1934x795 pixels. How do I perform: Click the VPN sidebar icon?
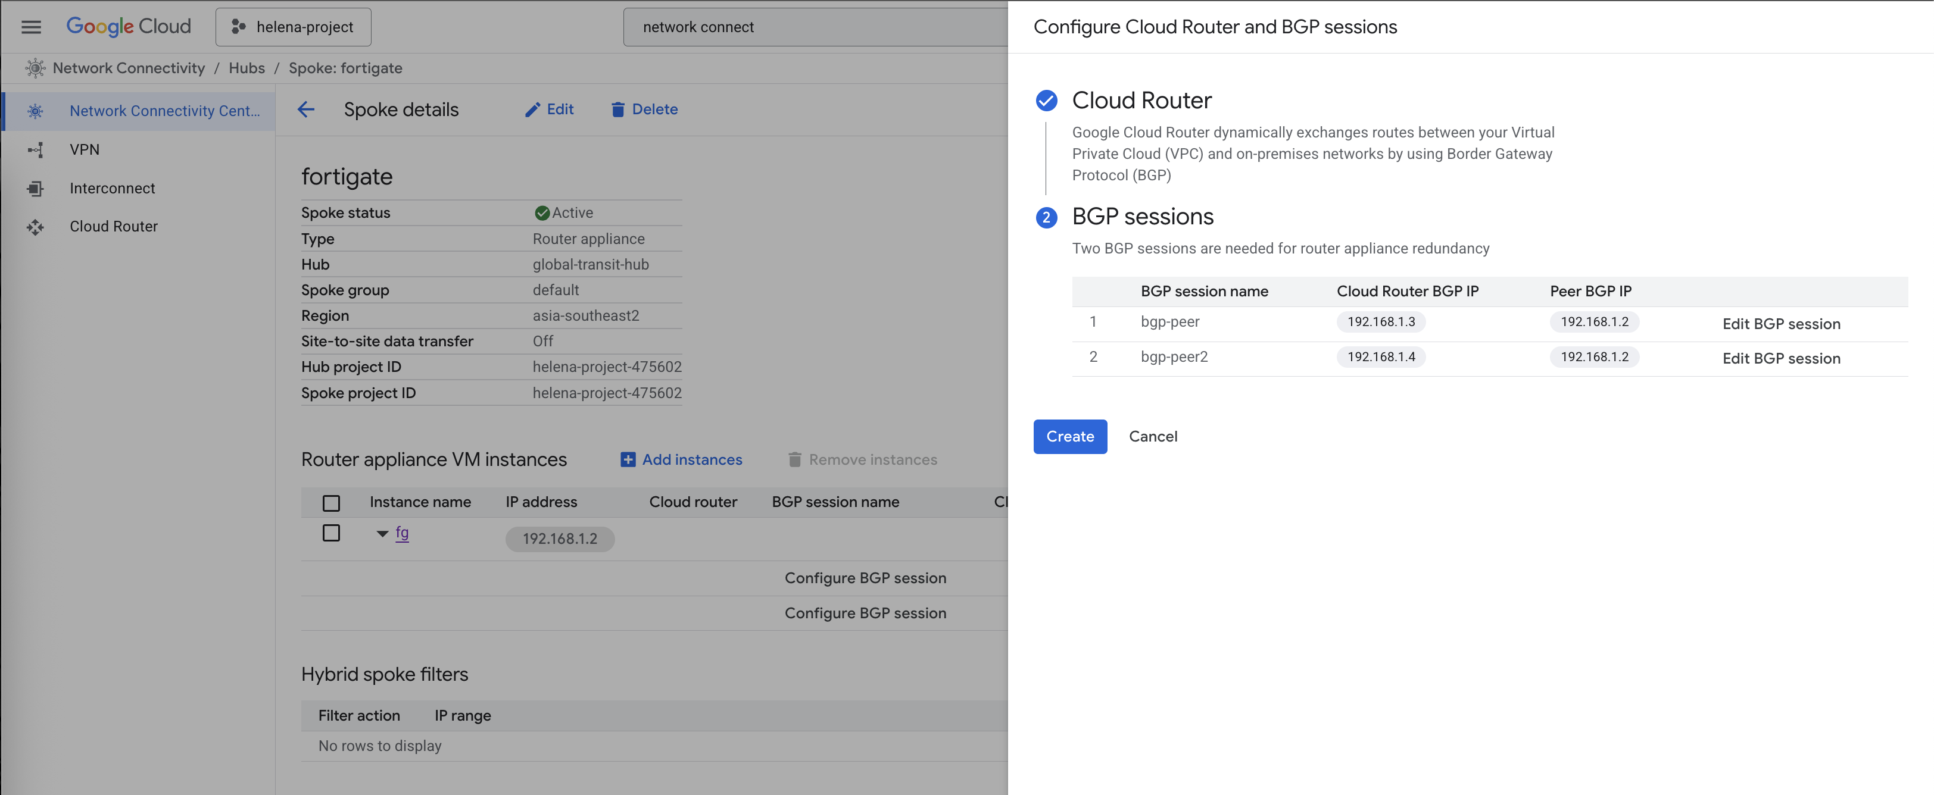pyautogui.click(x=35, y=149)
